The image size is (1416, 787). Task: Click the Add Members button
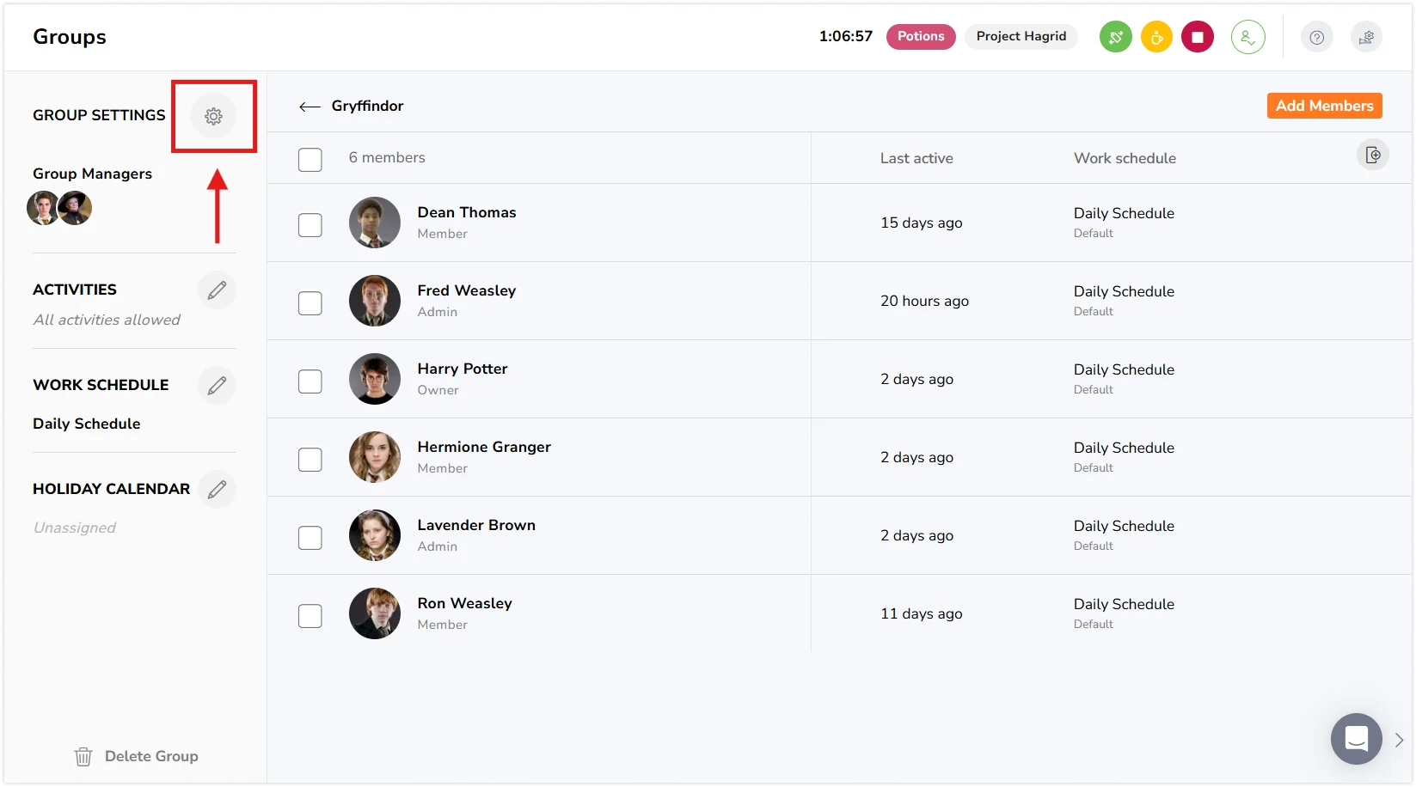1324,106
